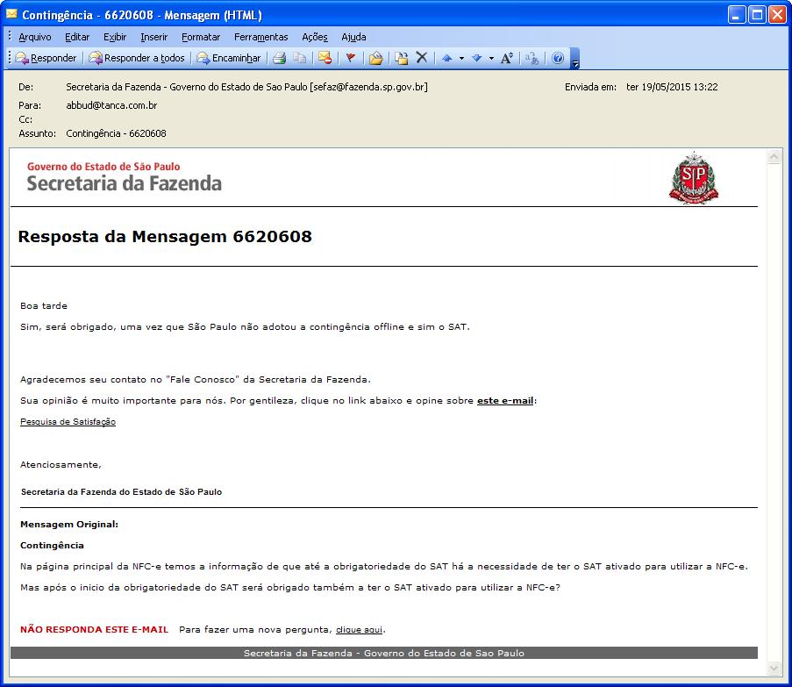Click the scrollbar down arrow
Image resolution: width=792 pixels, height=687 pixels.
pyautogui.click(x=774, y=669)
